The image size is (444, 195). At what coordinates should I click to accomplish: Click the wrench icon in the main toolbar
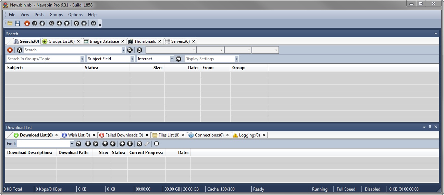click(59, 23)
